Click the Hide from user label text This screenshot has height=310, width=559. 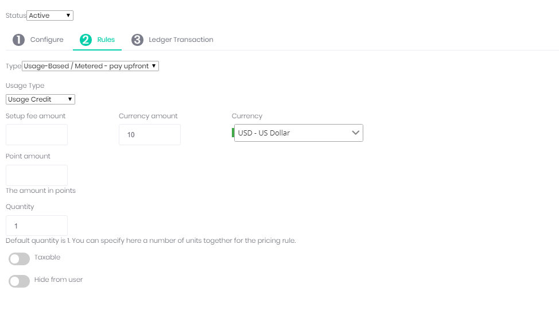pyautogui.click(x=59, y=280)
